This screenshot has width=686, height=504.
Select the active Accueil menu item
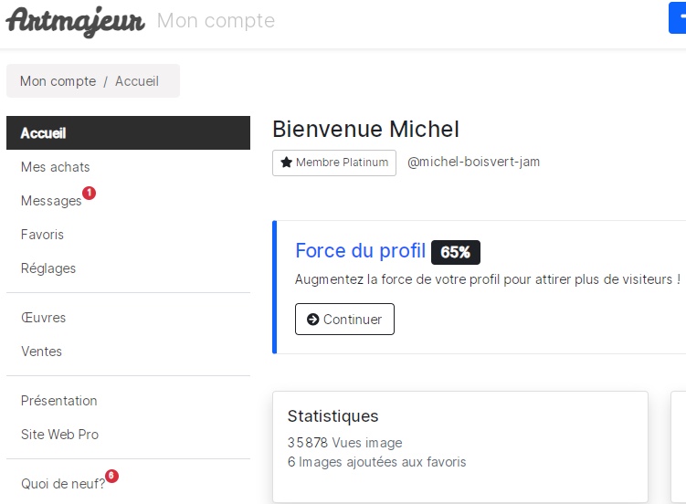point(128,133)
